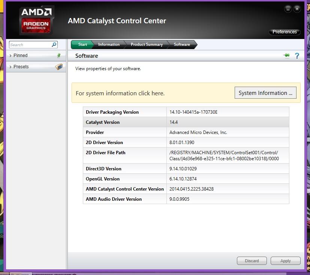Image resolution: width=310 pixels, height=275 pixels.
Task: Select AMD Catalyst Control Center Version label
Action: [125, 189]
